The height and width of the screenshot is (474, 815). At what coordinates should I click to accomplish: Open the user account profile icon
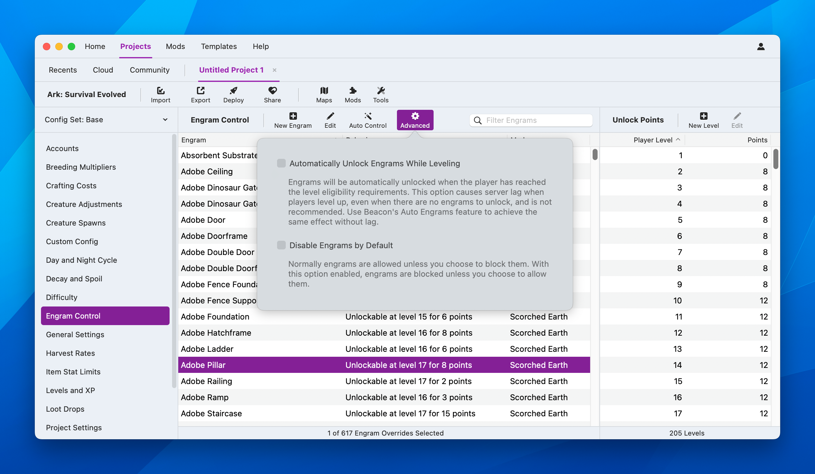coord(761,47)
